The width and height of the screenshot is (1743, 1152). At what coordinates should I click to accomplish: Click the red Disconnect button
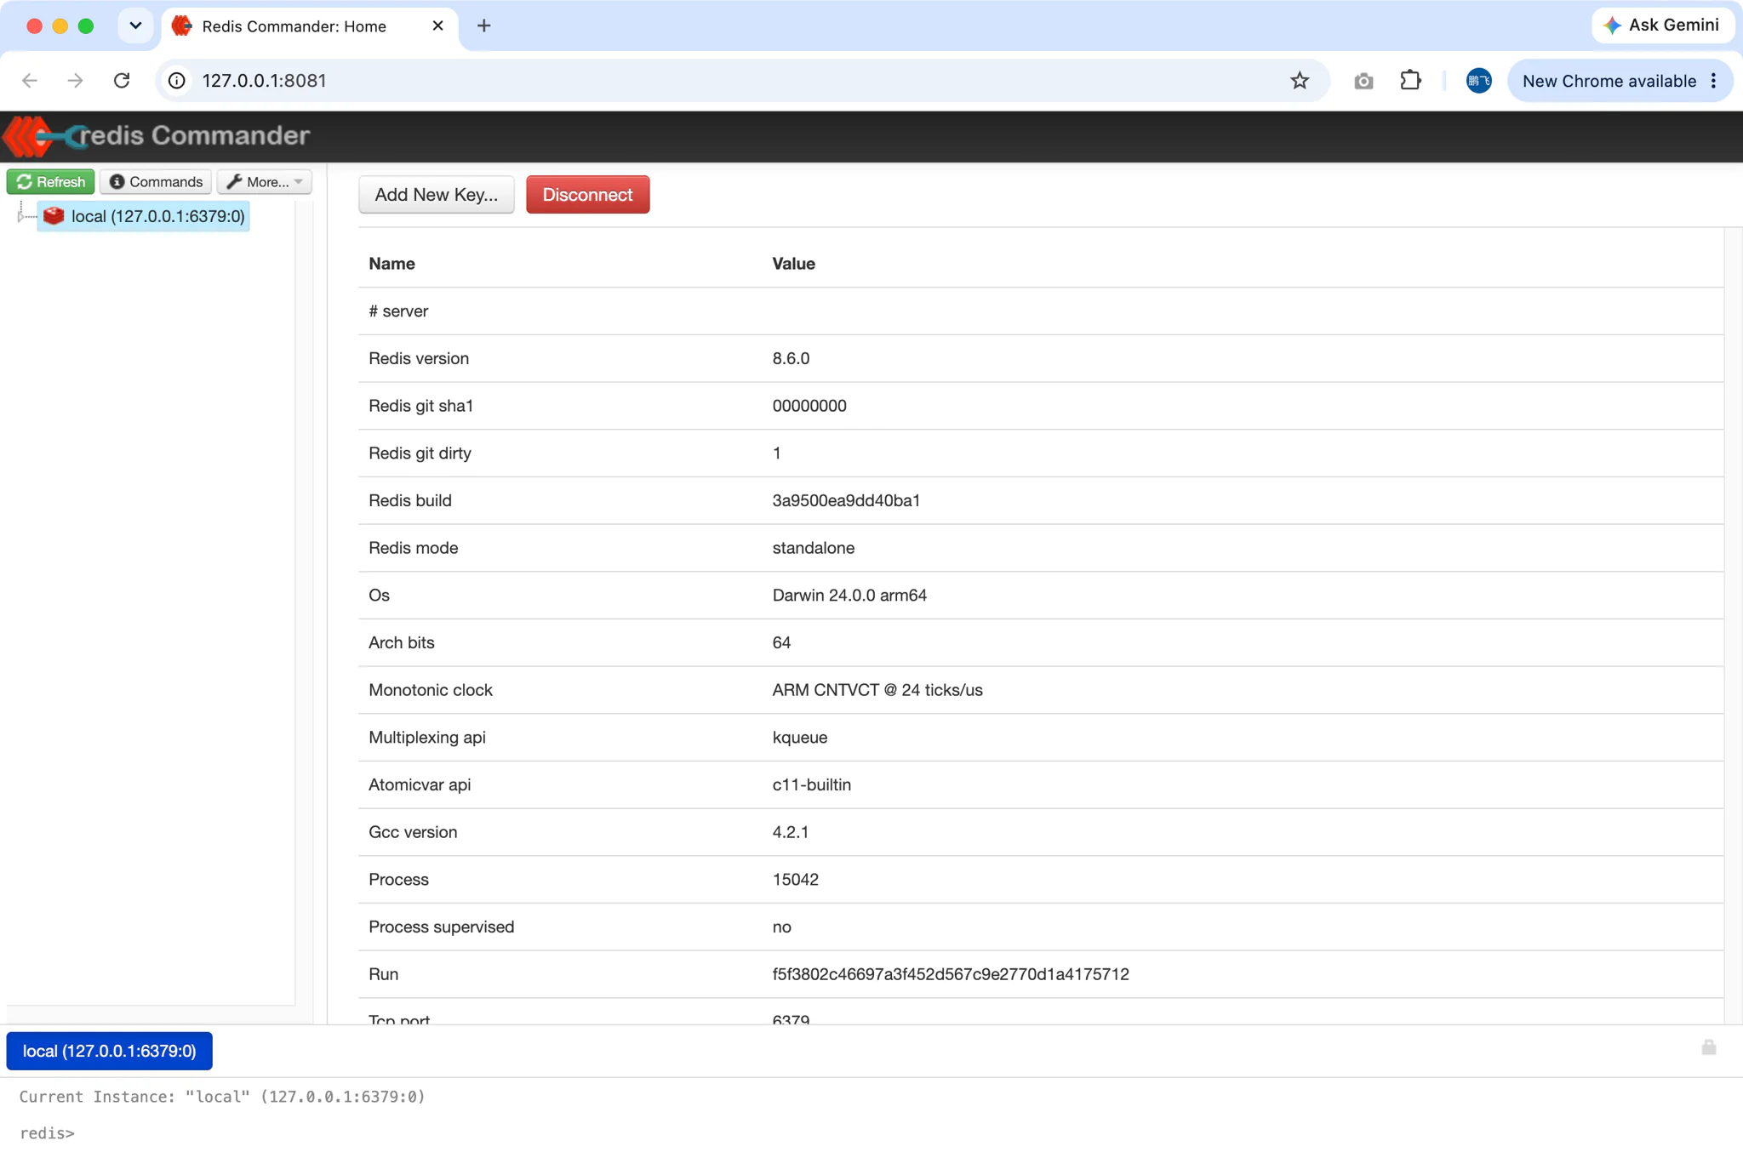587,194
